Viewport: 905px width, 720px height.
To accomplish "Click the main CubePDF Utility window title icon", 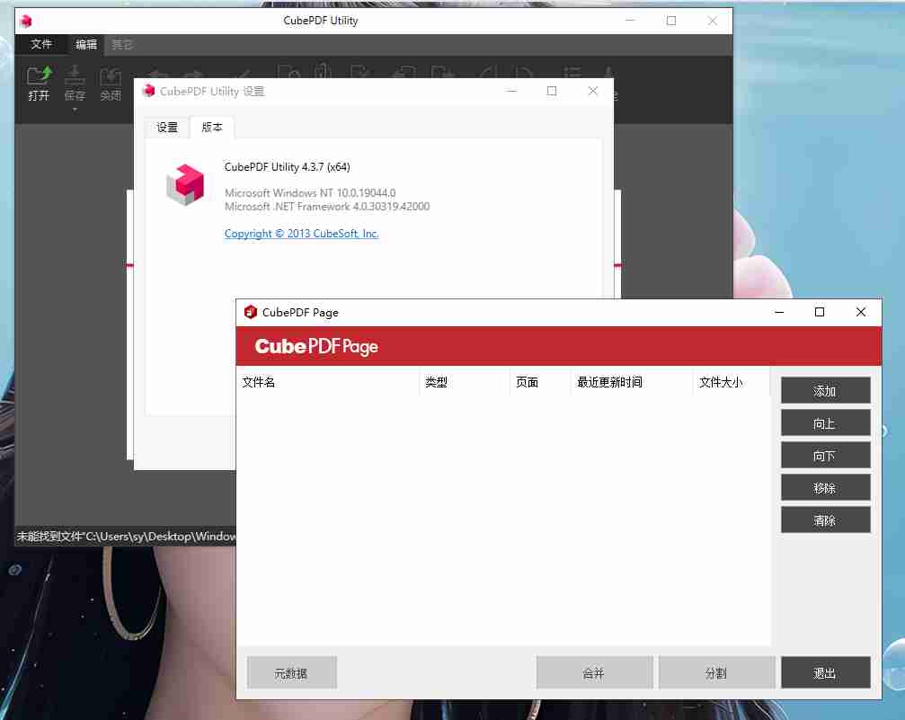I will (x=26, y=21).
